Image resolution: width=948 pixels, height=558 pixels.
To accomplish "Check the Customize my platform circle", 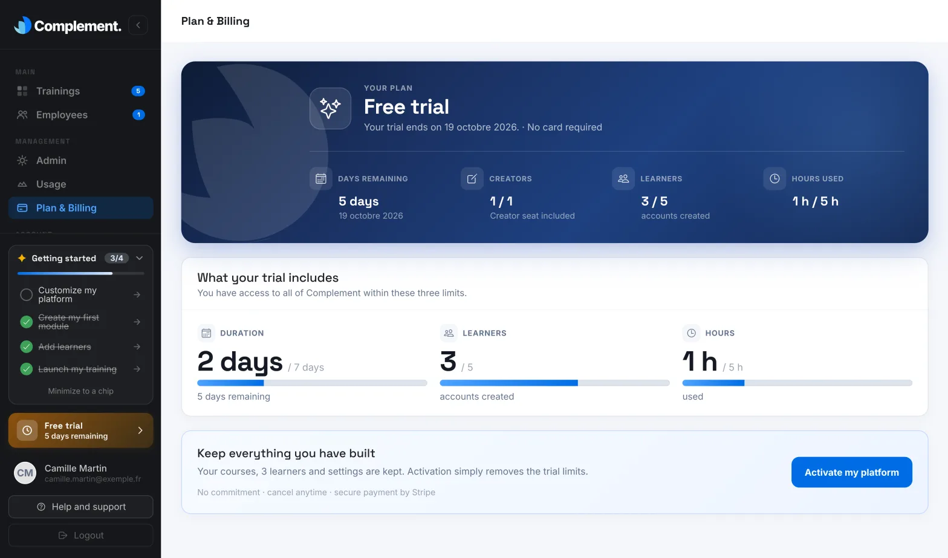I will tap(27, 295).
